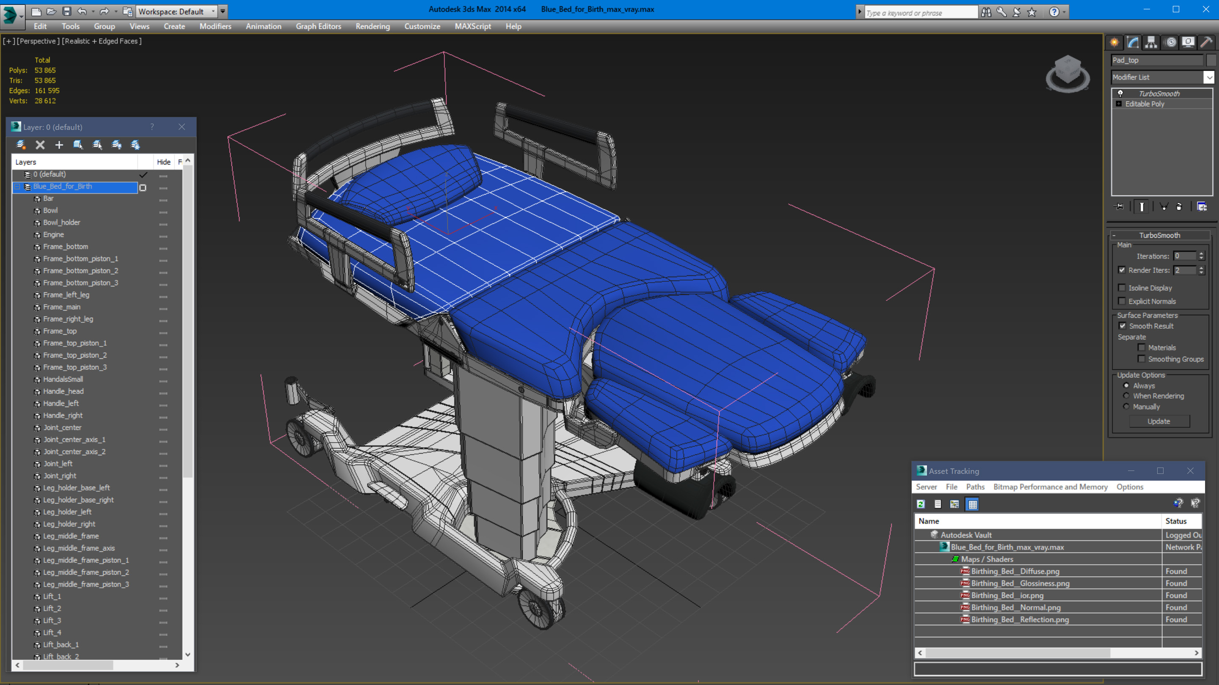Click Configure Modifier Sets icon

tap(1202, 206)
